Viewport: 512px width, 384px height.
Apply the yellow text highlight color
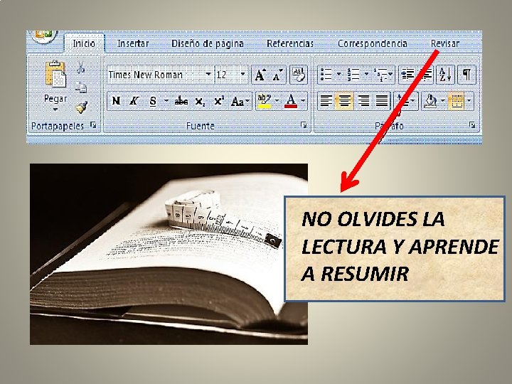264,101
